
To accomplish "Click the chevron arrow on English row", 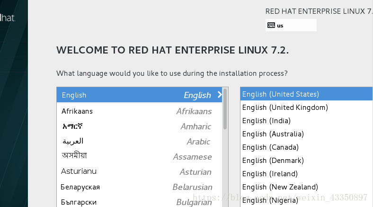I will [x=220, y=95].
